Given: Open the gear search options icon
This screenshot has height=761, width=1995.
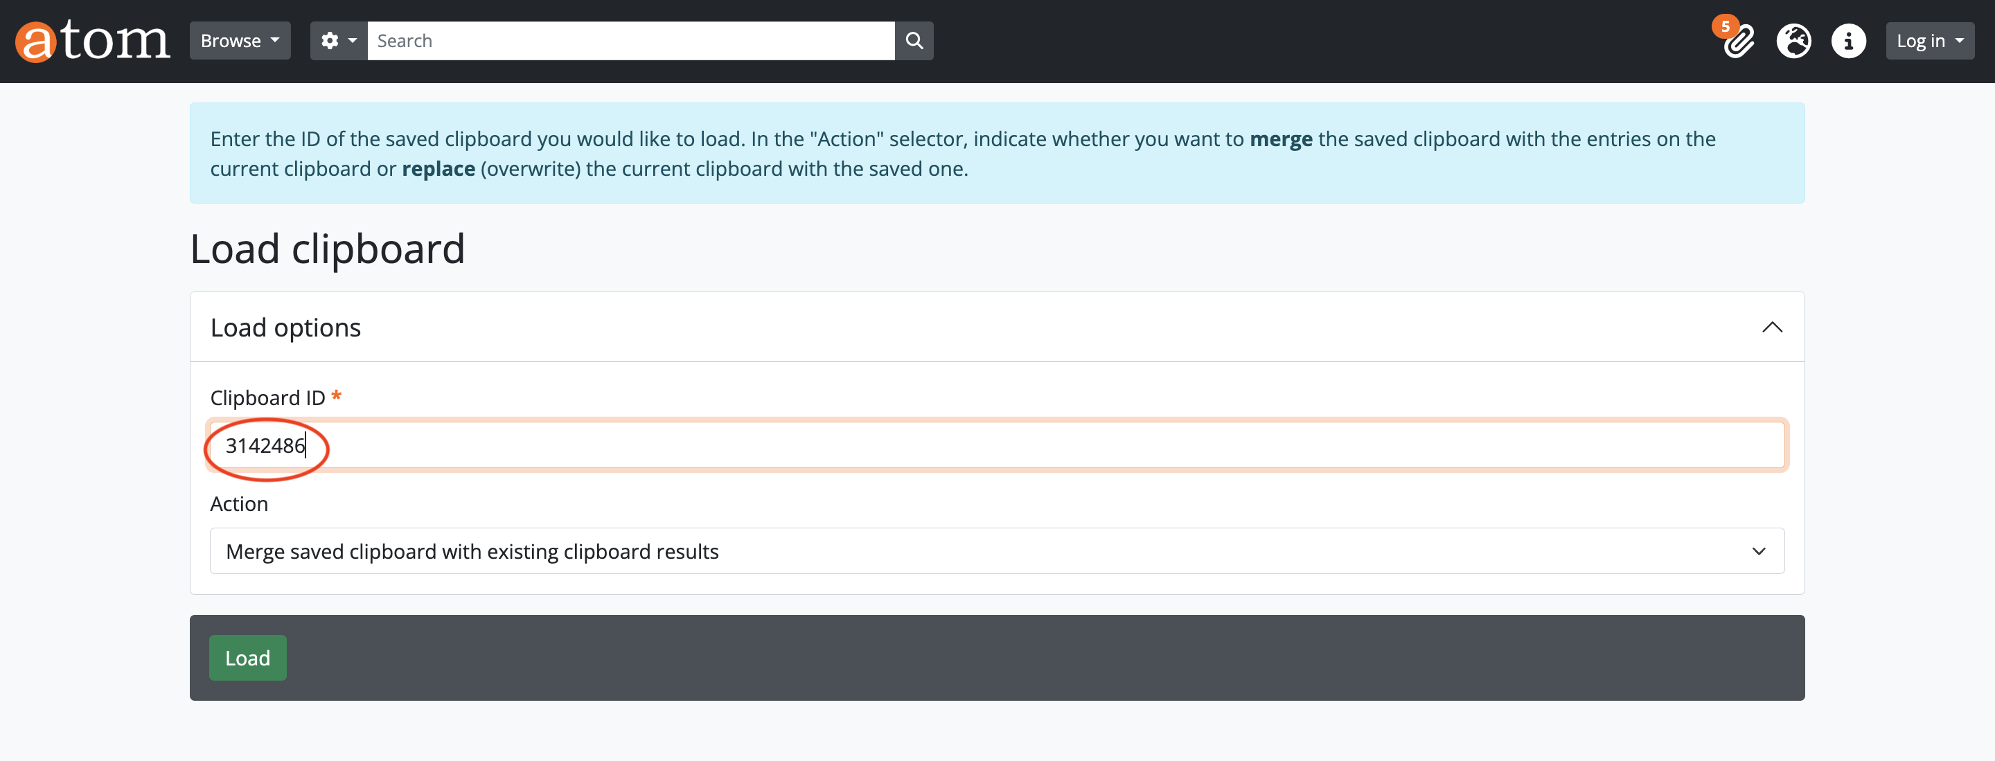Looking at the screenshot, I should (x=330, y=40).
